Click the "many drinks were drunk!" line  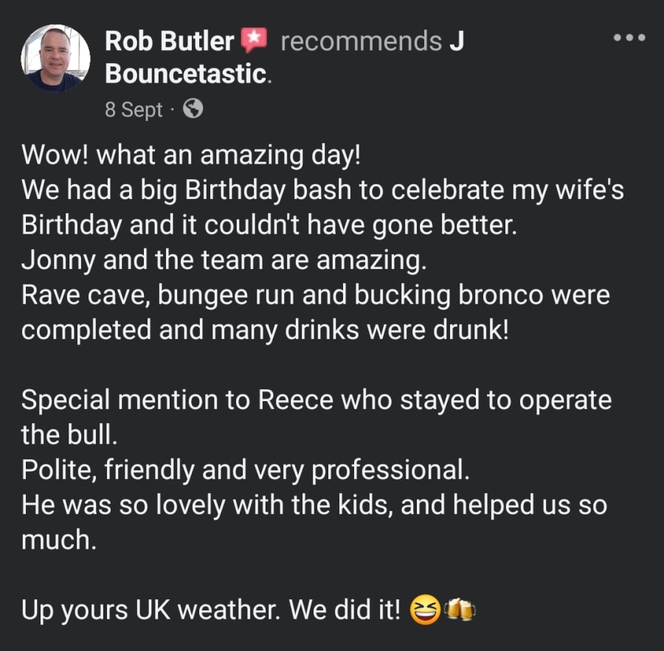(264, 330)
